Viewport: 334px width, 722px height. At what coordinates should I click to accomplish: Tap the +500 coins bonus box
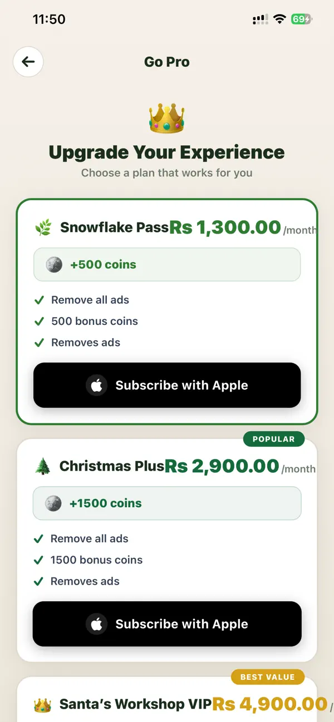[167, 265]
